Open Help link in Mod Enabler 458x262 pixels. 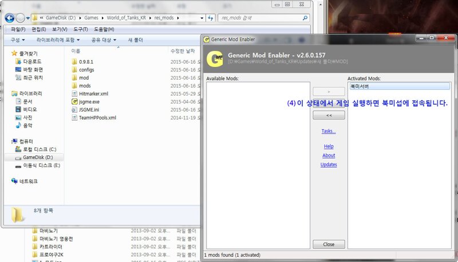(329, 146)
